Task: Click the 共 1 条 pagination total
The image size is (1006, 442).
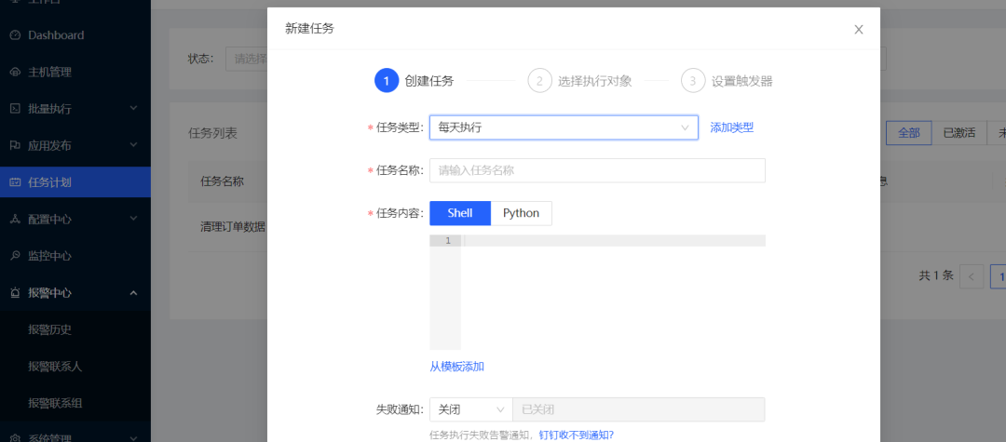Action: click(x=936, y=275)
